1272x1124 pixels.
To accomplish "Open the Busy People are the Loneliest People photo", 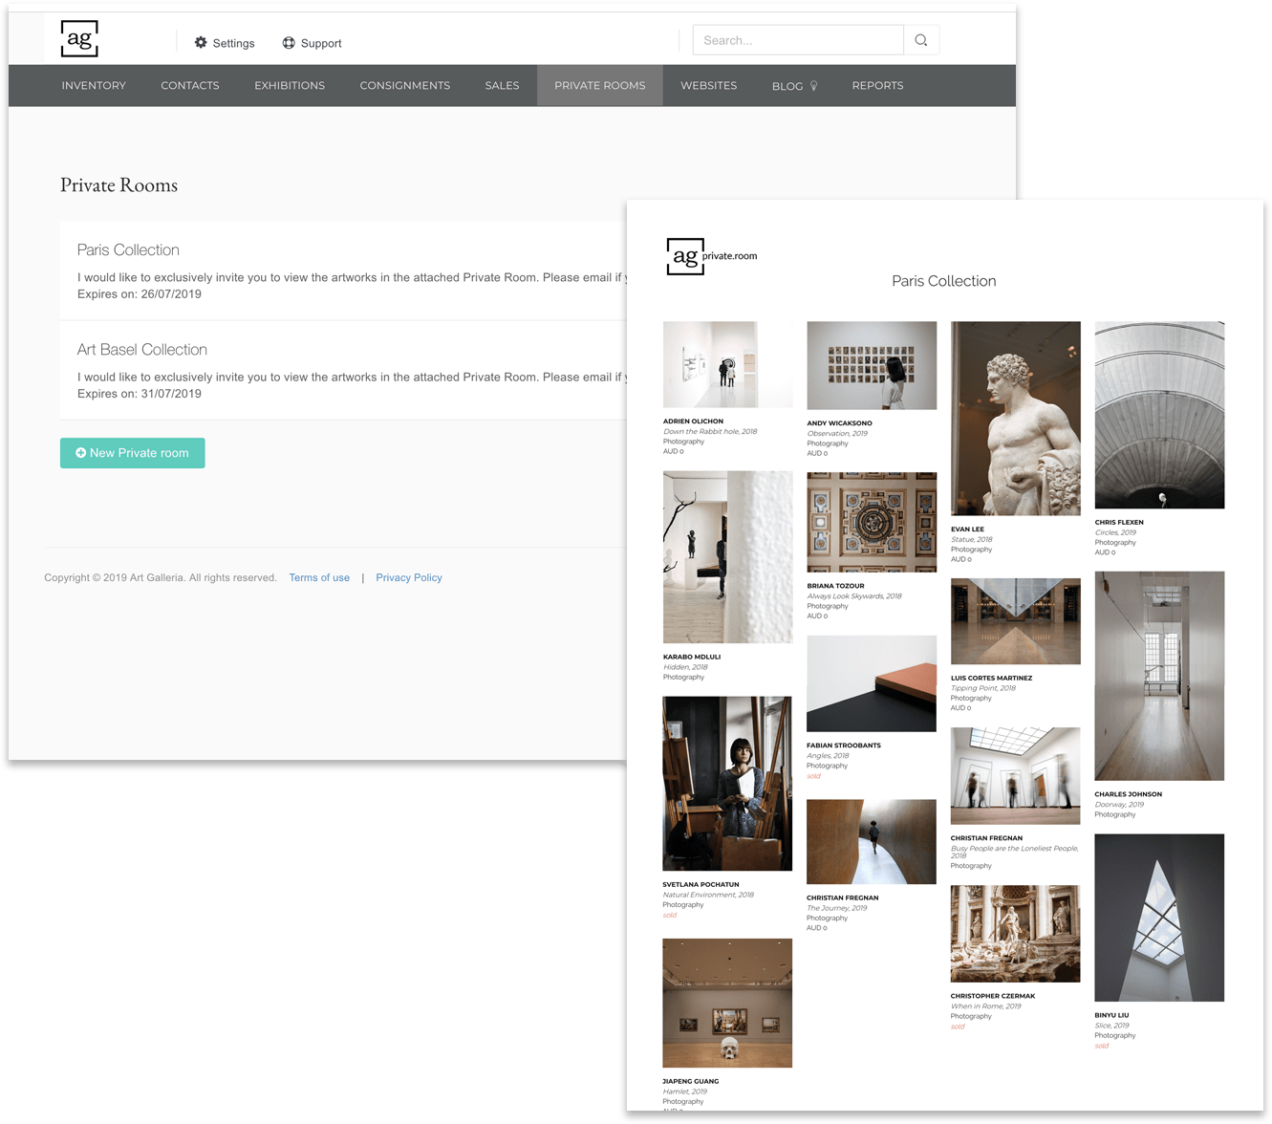I will point(1016,776).
